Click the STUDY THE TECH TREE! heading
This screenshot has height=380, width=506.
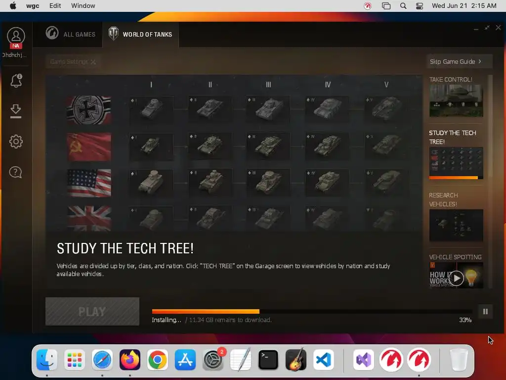point(125,248)
